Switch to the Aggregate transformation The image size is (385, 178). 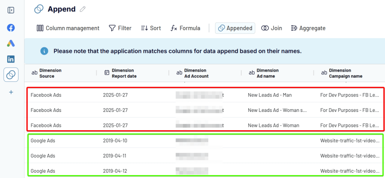(x=308, y=28)
